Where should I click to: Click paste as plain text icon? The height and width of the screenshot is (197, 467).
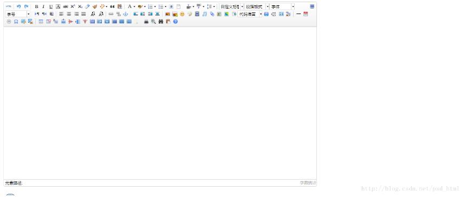pos(120,6)
